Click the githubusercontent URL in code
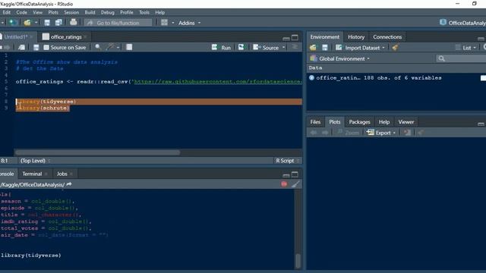 (218, 82)
